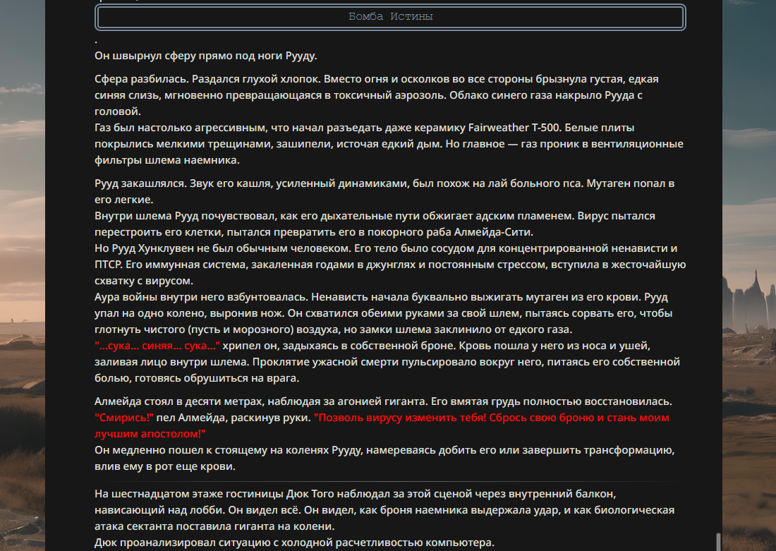
Task: Click the text "Fairweather T-500"
Action: pos(514,128)
